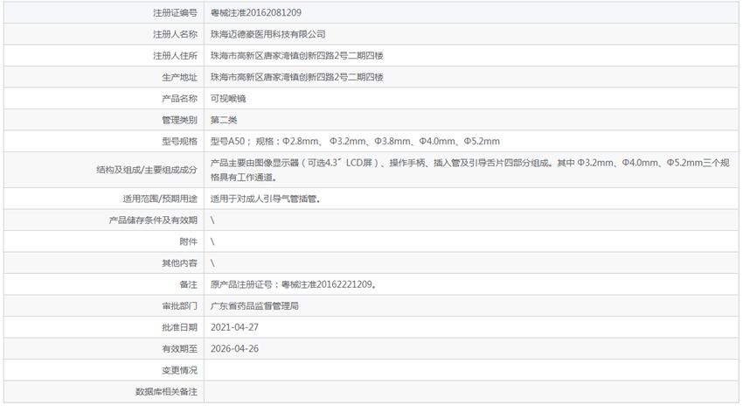Click the label 注册人名称
This screenshot has width=743, height=406.
pos(175,34)
